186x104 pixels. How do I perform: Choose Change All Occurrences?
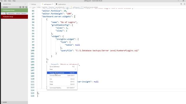tap(62, 73)
